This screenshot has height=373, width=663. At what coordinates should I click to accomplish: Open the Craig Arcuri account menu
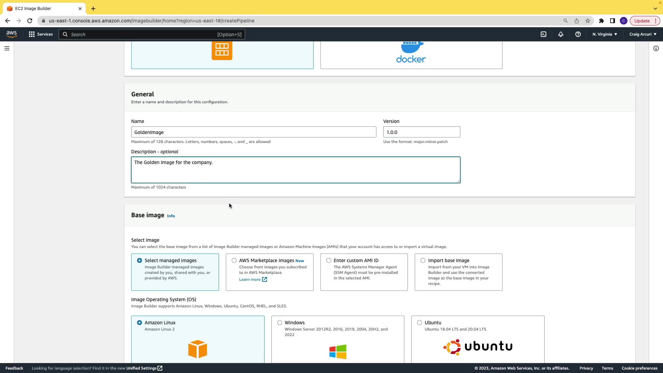(643, 34)
